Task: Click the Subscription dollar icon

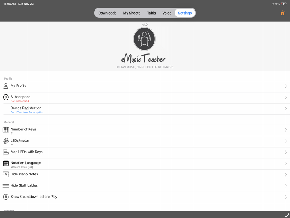Action: [5, 97]
